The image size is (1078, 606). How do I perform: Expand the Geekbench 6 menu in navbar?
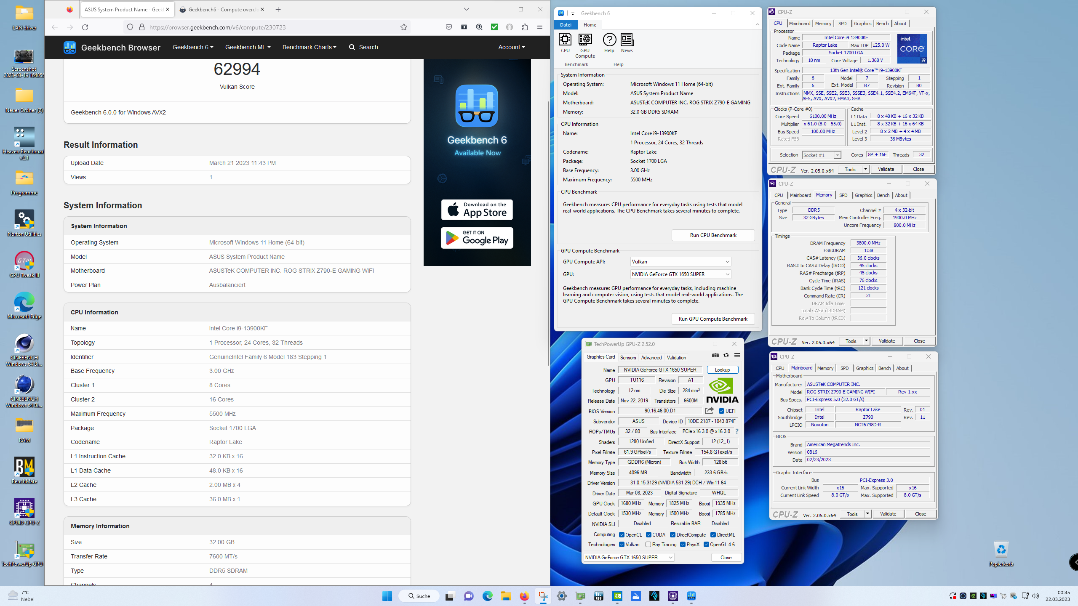pos(193,47)
